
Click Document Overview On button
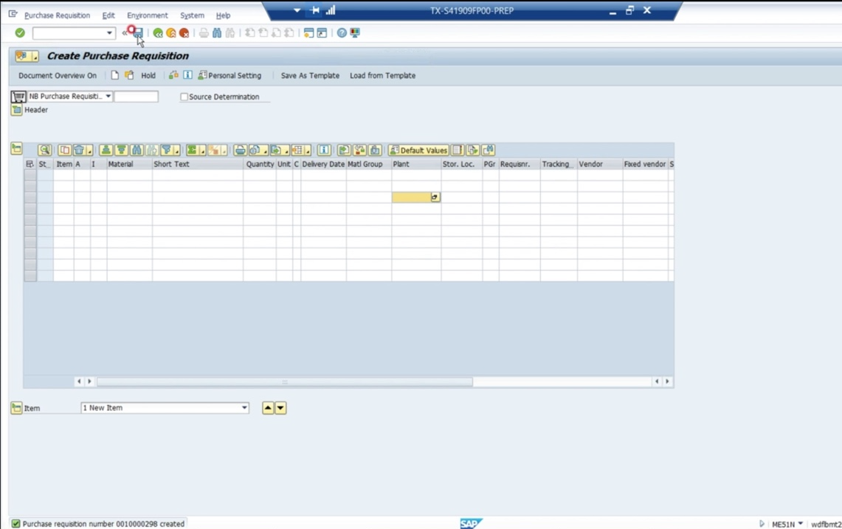click(x=58, y=76)
